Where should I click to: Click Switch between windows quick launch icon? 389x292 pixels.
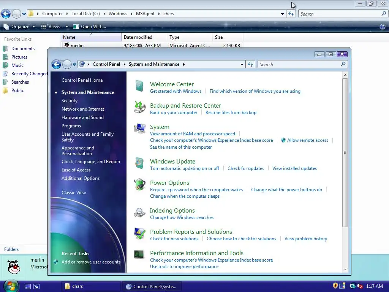(x=36, y=287)
